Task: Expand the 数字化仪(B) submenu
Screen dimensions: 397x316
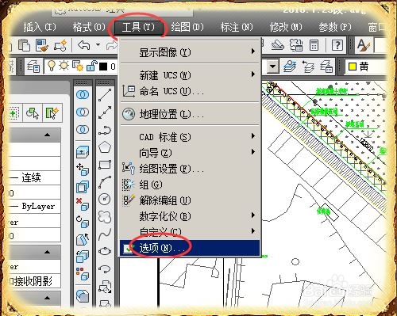Action: (x=190, y=216)
